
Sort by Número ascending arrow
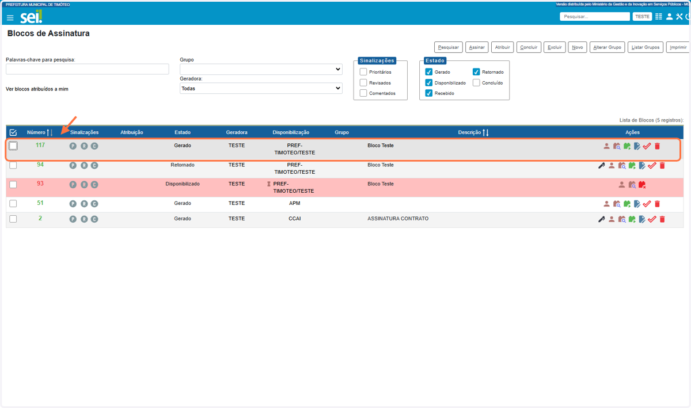(x=48, y=133)
